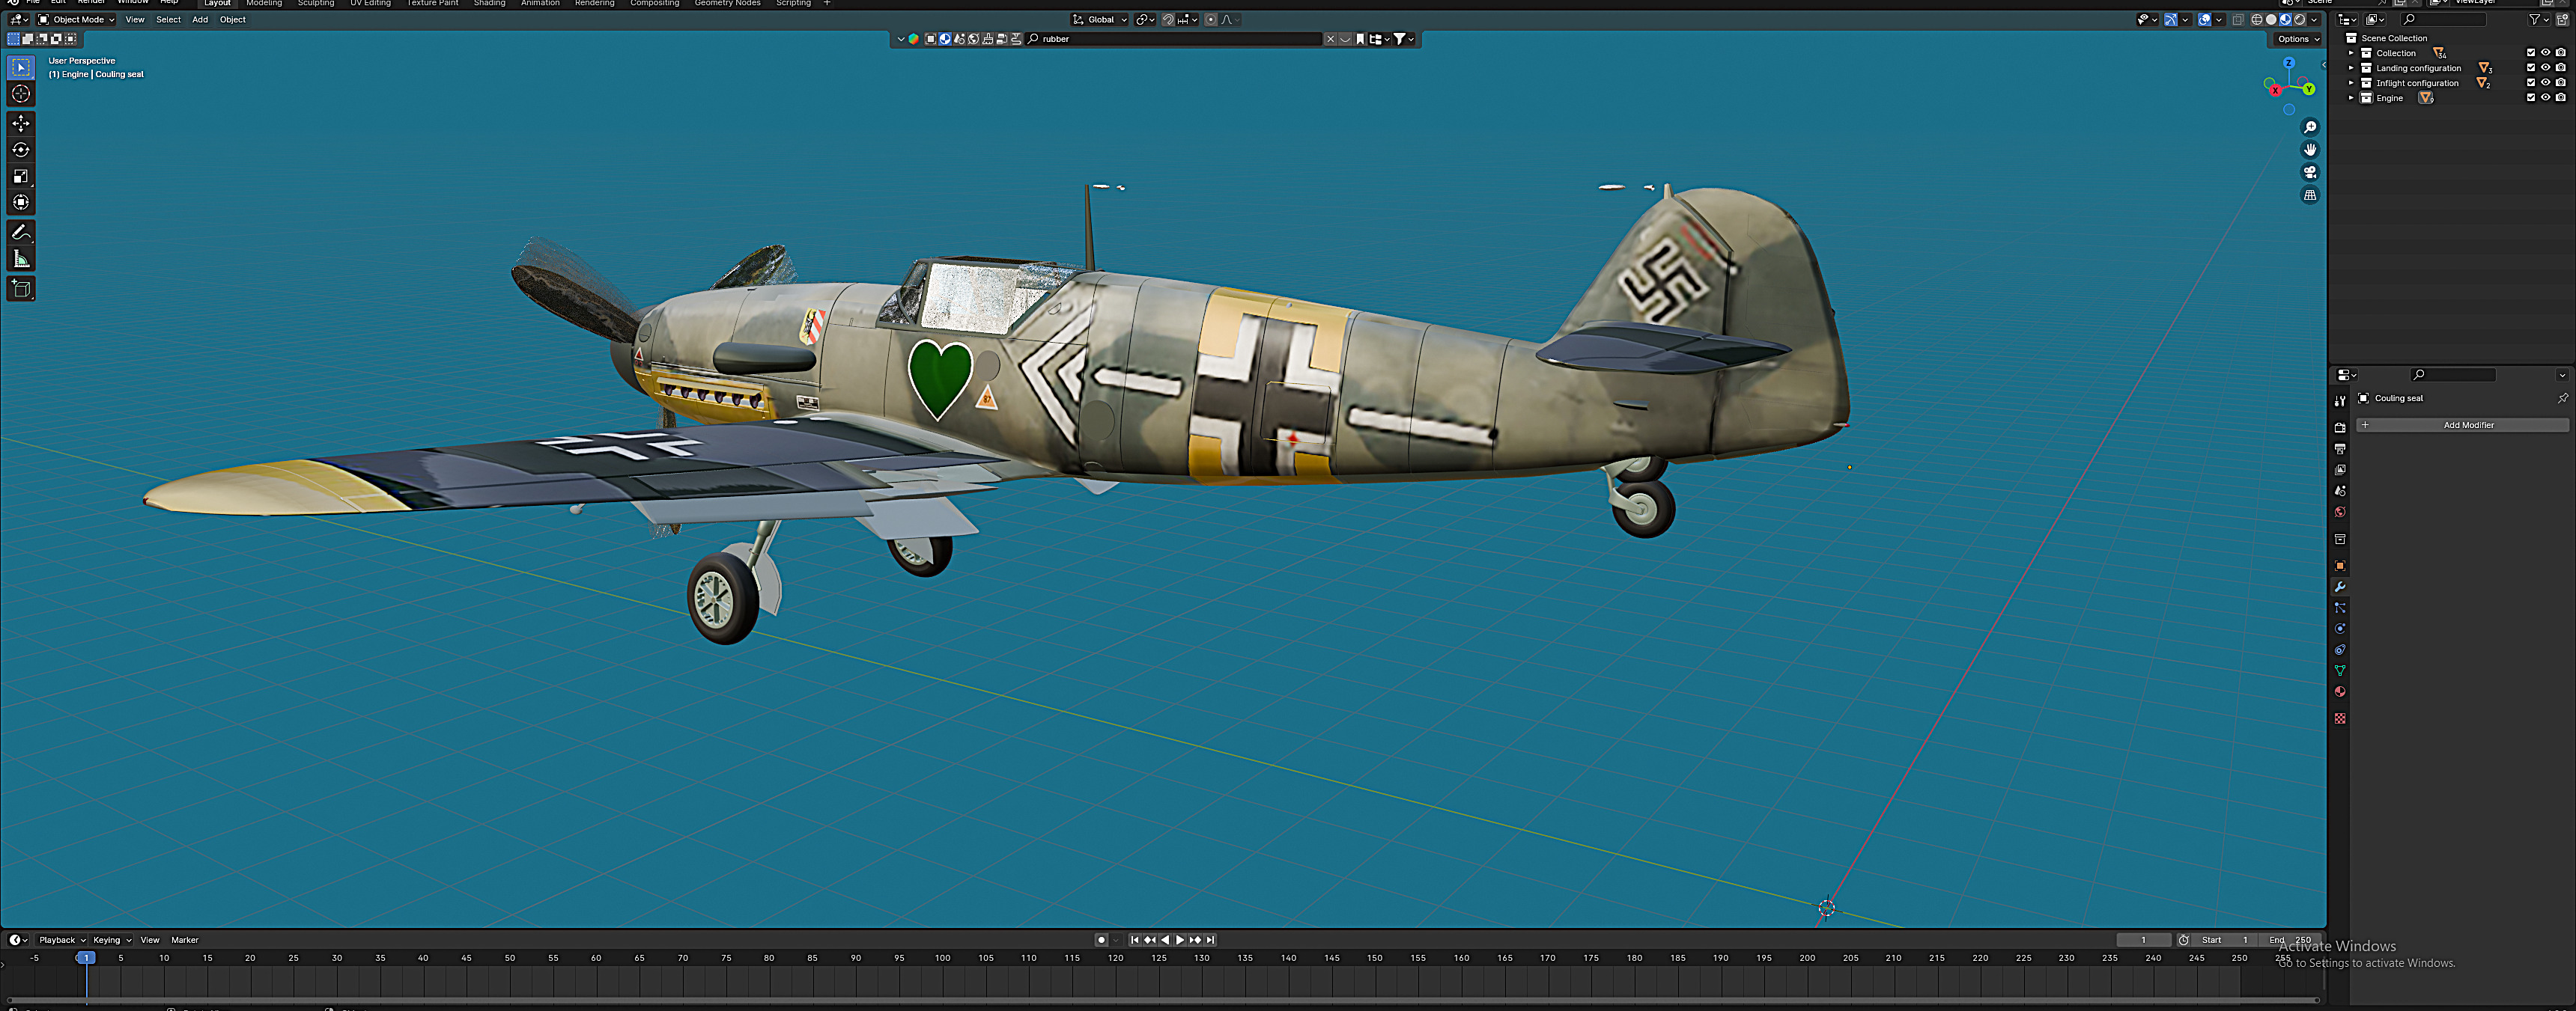This screenshot has width=2576, height=1011.
Task: Open the Tool properties tab
Action: point(2340,400)
